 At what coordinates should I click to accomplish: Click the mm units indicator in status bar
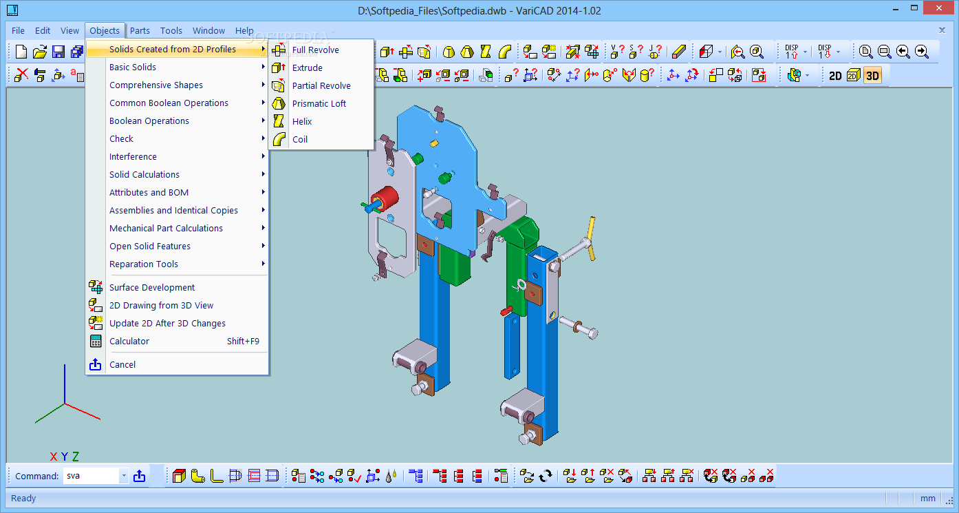point(928,498)
